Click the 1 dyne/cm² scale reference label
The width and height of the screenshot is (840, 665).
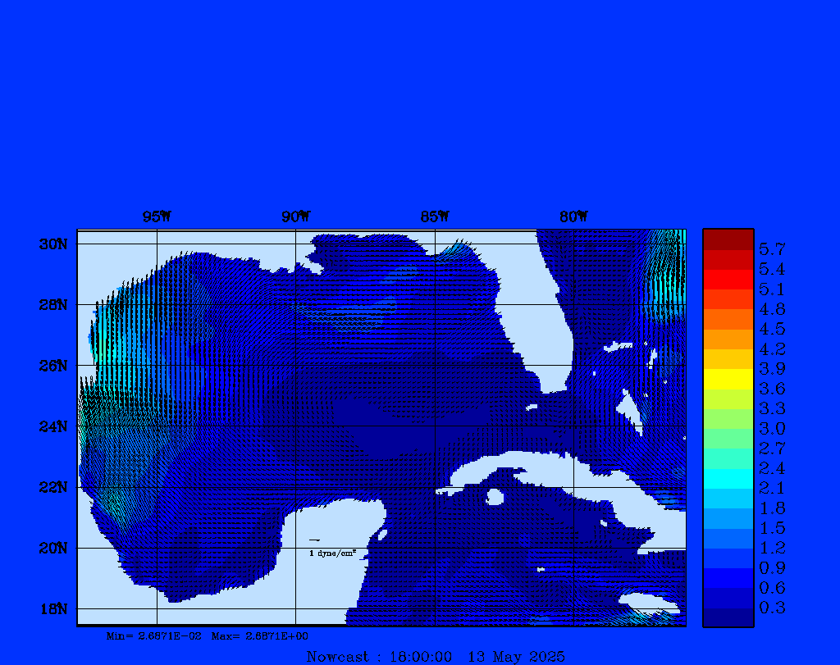[331, 553]
